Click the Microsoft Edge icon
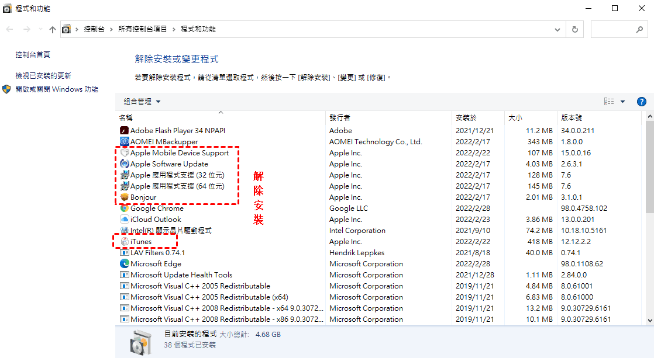 pyautogui.click(x=124, y=263)
